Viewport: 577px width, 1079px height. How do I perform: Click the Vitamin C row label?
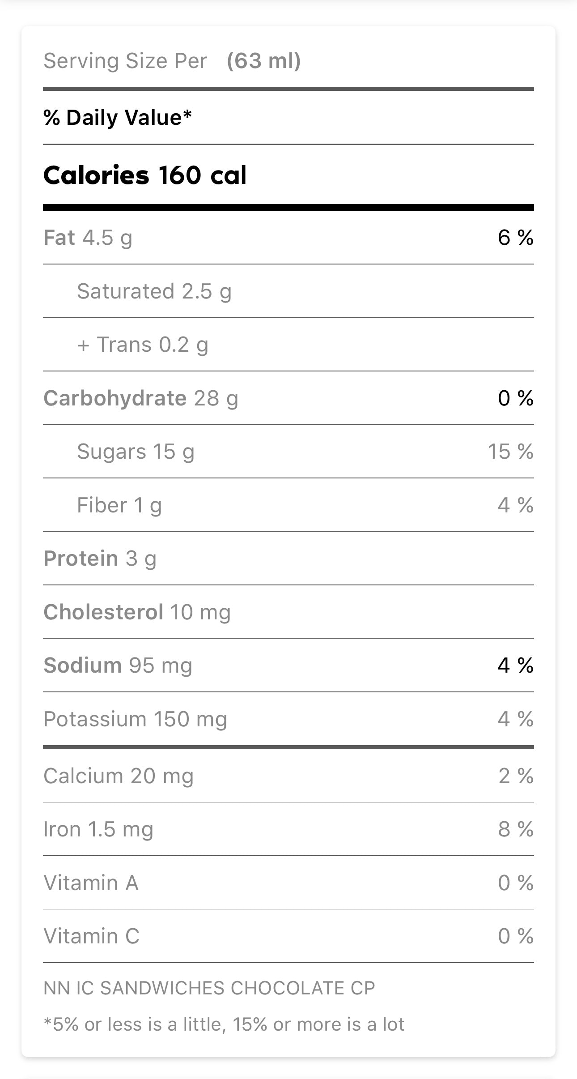[x=92, y=936]
